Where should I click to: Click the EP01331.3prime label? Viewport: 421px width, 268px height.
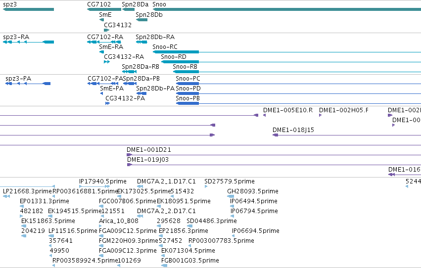click(x=45, y=201)
